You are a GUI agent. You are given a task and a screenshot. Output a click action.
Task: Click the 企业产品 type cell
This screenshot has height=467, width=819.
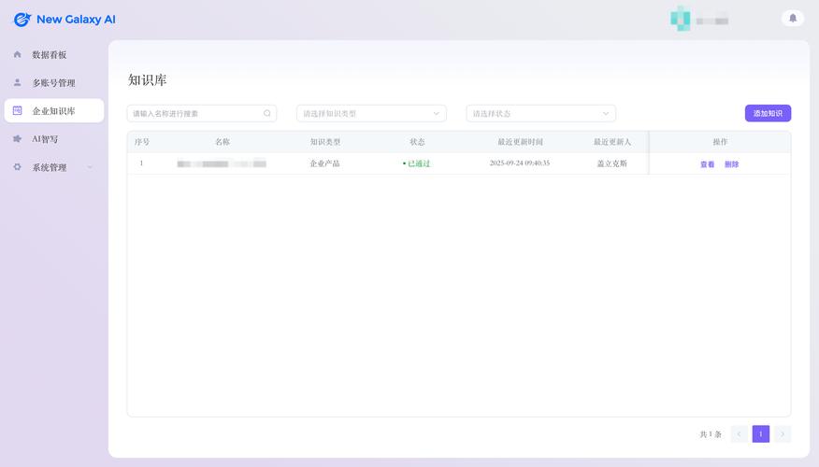[x=324, y=163]
